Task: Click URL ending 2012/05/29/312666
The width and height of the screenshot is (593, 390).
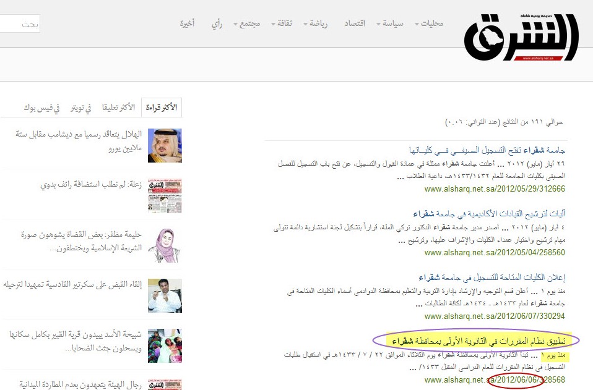Action: [x=495, y=189]
